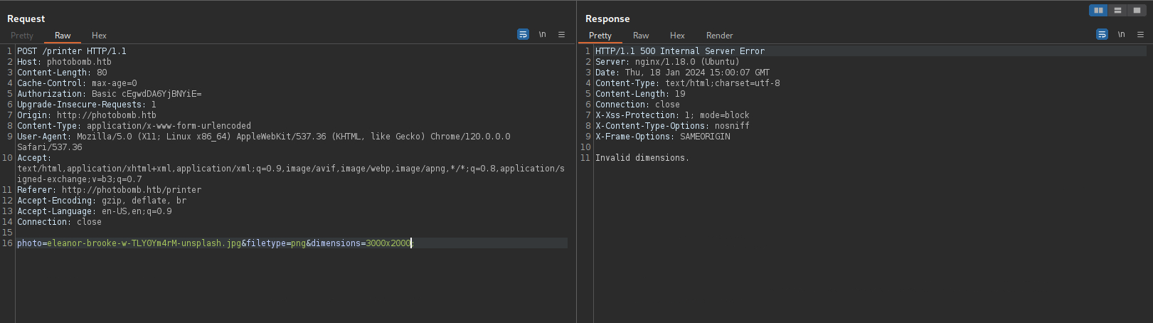Click response "Content-Type: text/html;charset=utf-8" header

pyautogui.click(x=688, y=83)
